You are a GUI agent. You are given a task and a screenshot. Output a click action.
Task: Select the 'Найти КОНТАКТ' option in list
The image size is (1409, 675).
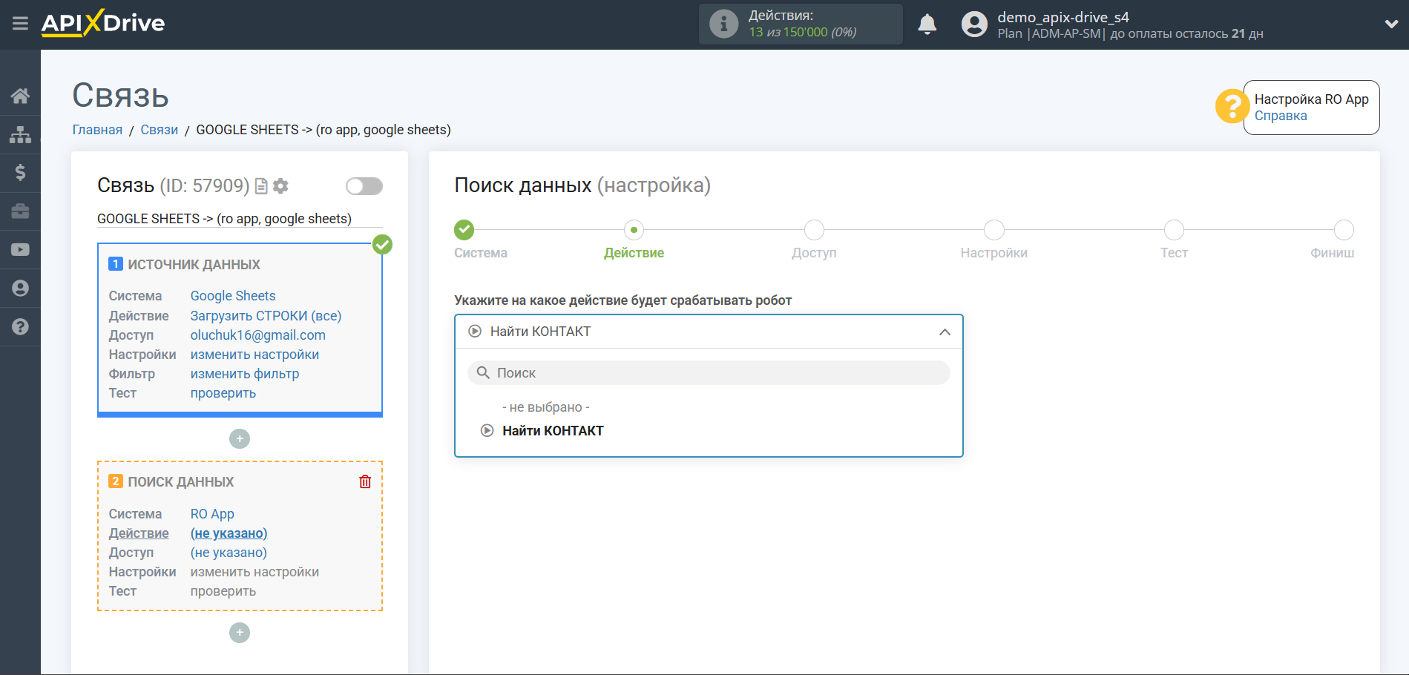[x=552, y=431]
